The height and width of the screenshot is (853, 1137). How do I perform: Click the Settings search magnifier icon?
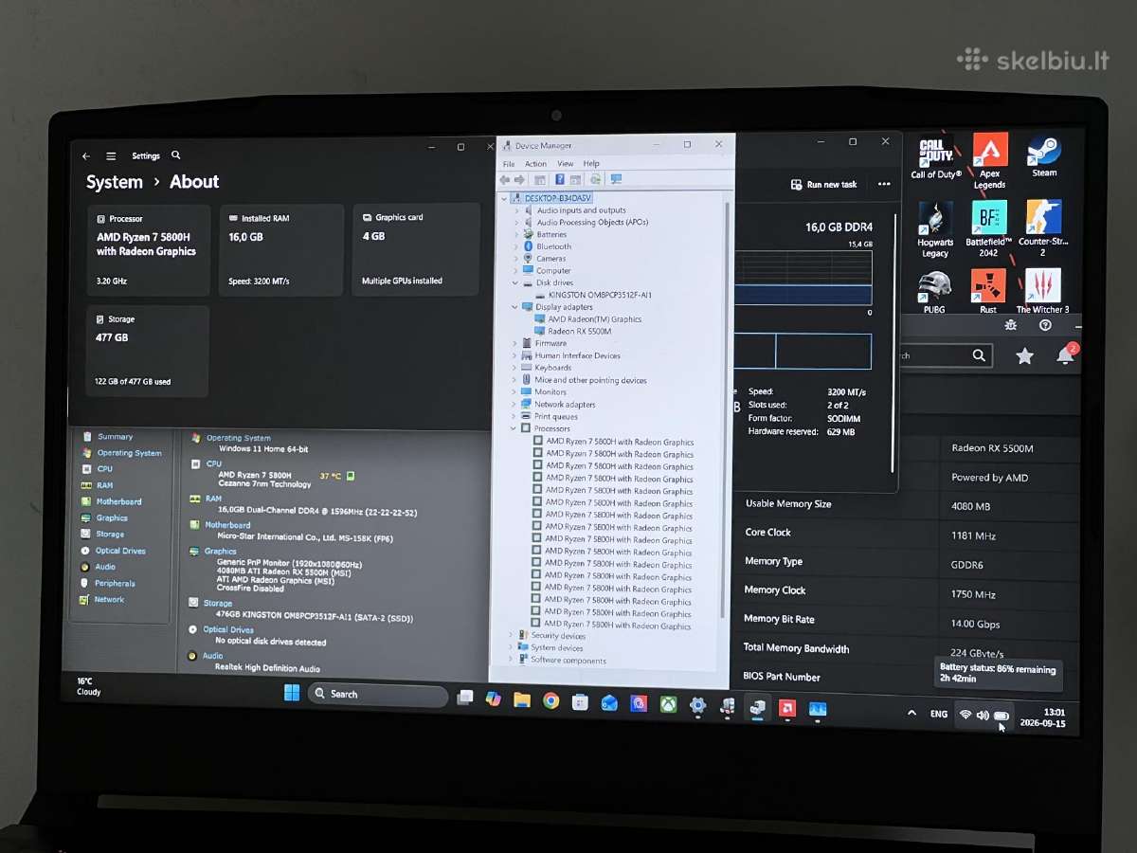tap(176, 155)
